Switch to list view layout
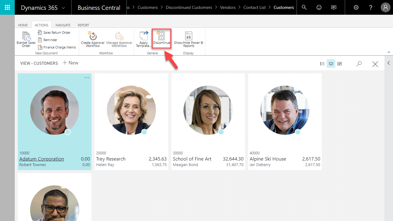393x221 pixels. pos(322,64)
